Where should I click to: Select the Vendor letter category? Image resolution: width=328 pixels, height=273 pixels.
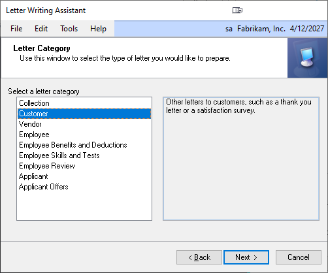(x=84, y=124)
